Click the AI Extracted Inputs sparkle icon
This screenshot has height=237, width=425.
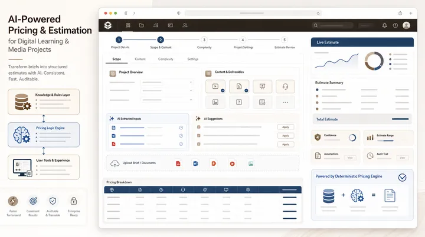click(x=112, y=119)
